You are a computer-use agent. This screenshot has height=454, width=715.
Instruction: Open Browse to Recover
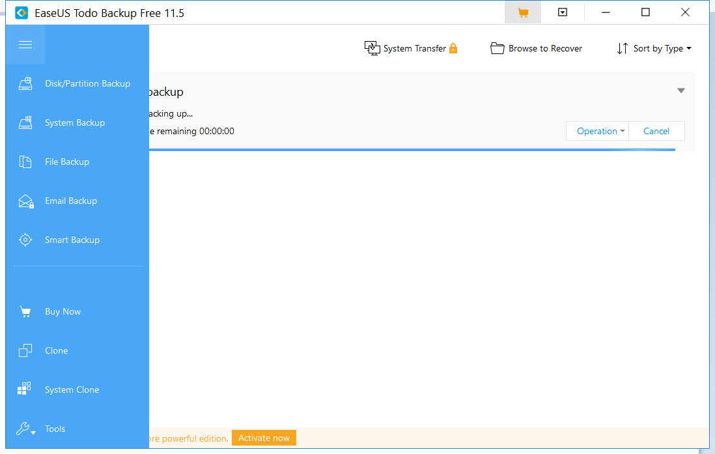pyautogui.click(x=536, y=48)
